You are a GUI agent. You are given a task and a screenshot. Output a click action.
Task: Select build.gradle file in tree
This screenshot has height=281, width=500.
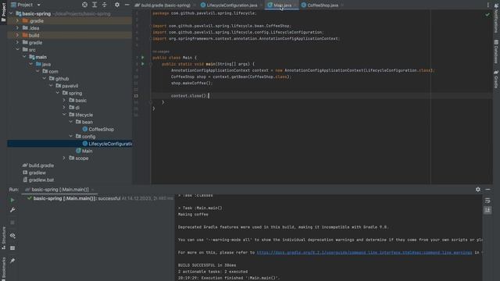click(38, 165)
